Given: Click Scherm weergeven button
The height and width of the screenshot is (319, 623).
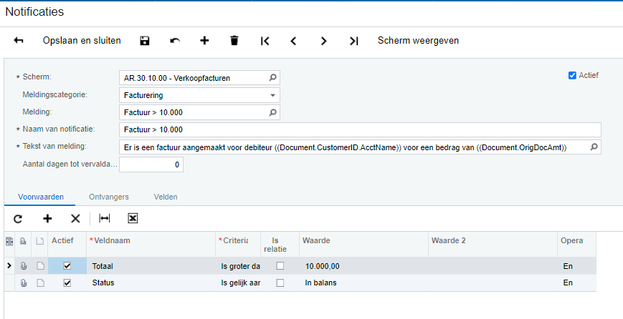Looking at the screenshot, I should tap(419, 41).
